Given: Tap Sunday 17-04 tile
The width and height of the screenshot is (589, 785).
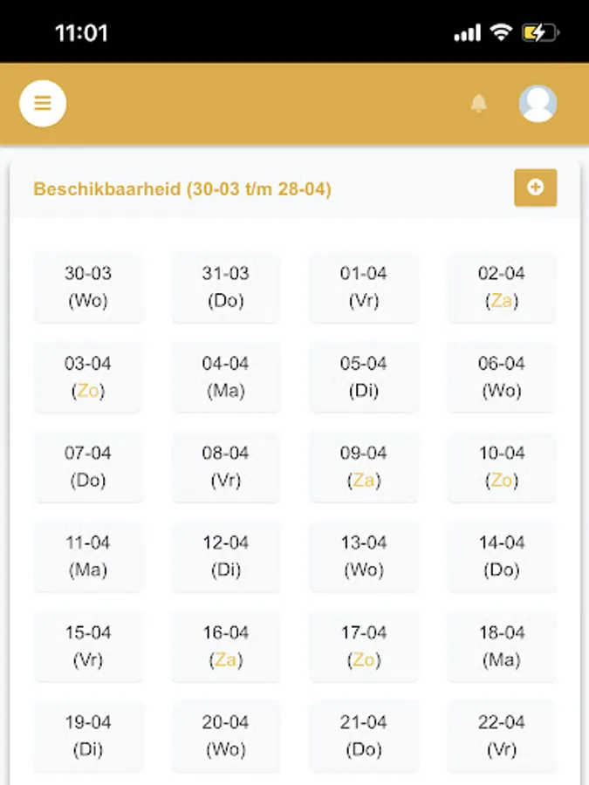Looking at the screenshot, I should [363, 646].
